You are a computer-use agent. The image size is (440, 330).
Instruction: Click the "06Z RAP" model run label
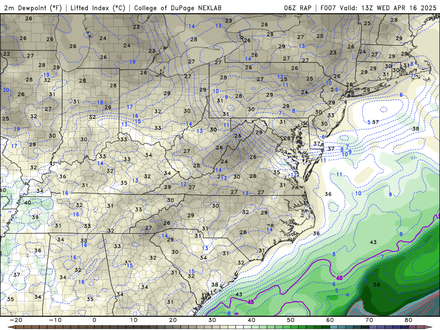[x=298, y=8]
